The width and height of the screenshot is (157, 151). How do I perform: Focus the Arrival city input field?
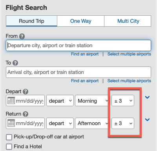78,72
